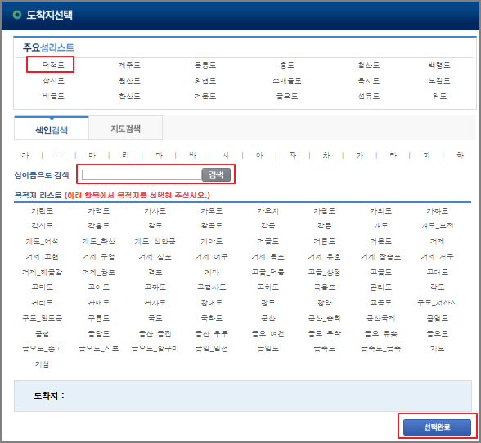This screenshot has width=481, height=443.
Task: Select 각시도 in the destination list
Action: pyautogui.click(x=43, y=226)
